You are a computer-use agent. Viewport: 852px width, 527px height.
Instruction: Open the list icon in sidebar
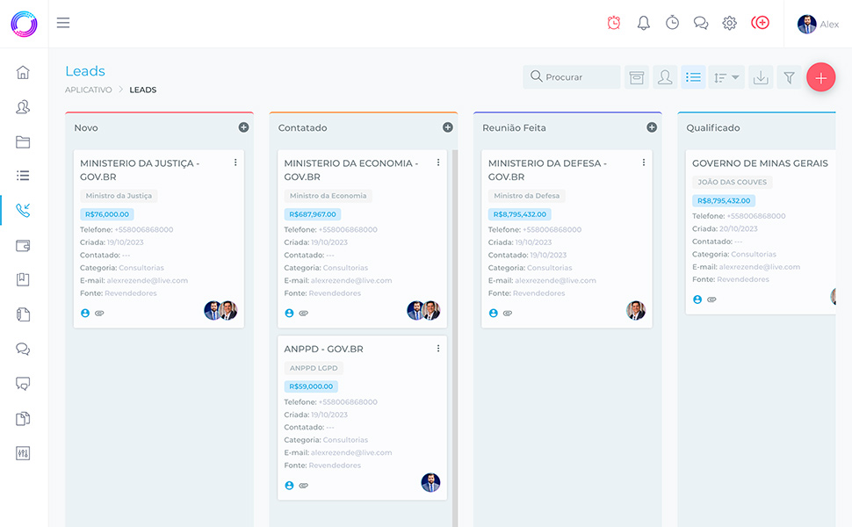pos(23,176)
